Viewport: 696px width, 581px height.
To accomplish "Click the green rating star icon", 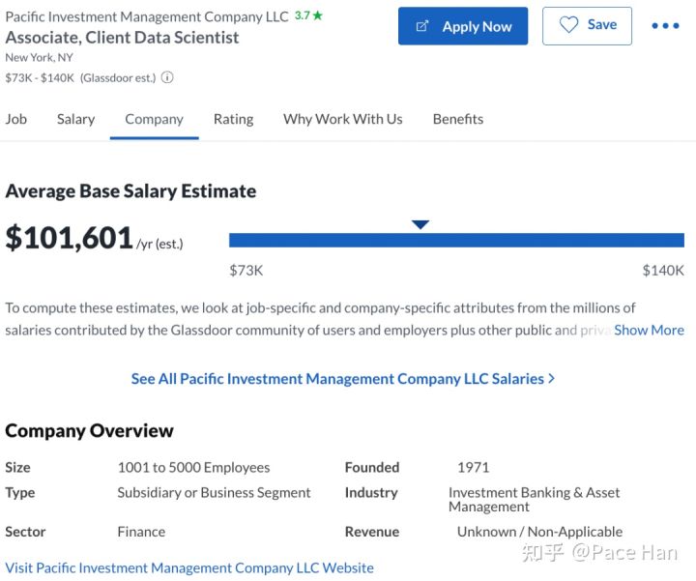I will (x=317, y=16).
